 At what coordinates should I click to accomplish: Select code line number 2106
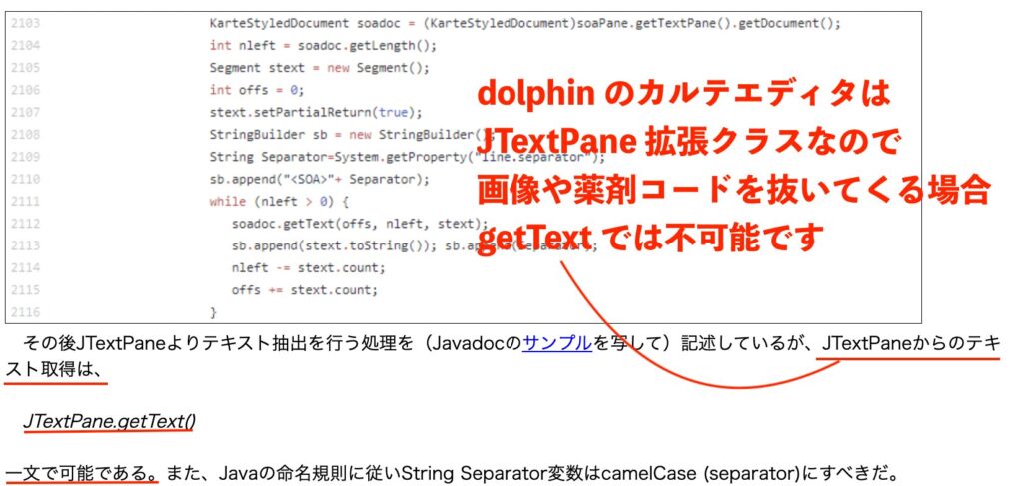tap(25, 90)
